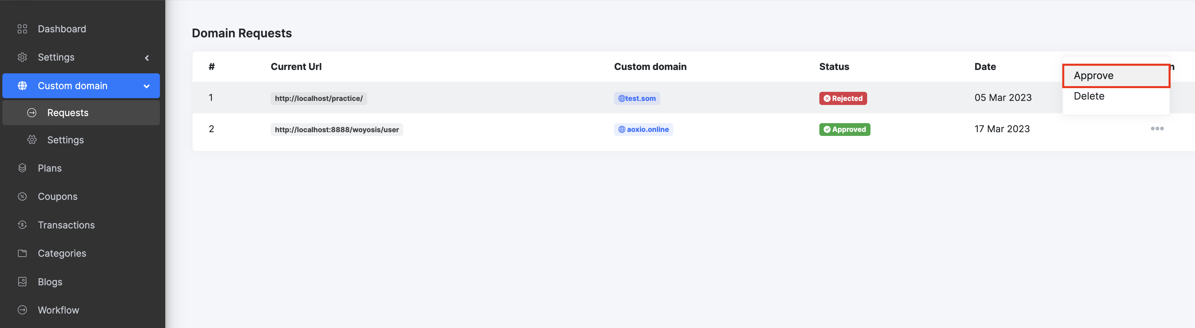Open Requests under Custom domain
The width and height of the screenshot is (1195, 328).
[x=68, y=113]
